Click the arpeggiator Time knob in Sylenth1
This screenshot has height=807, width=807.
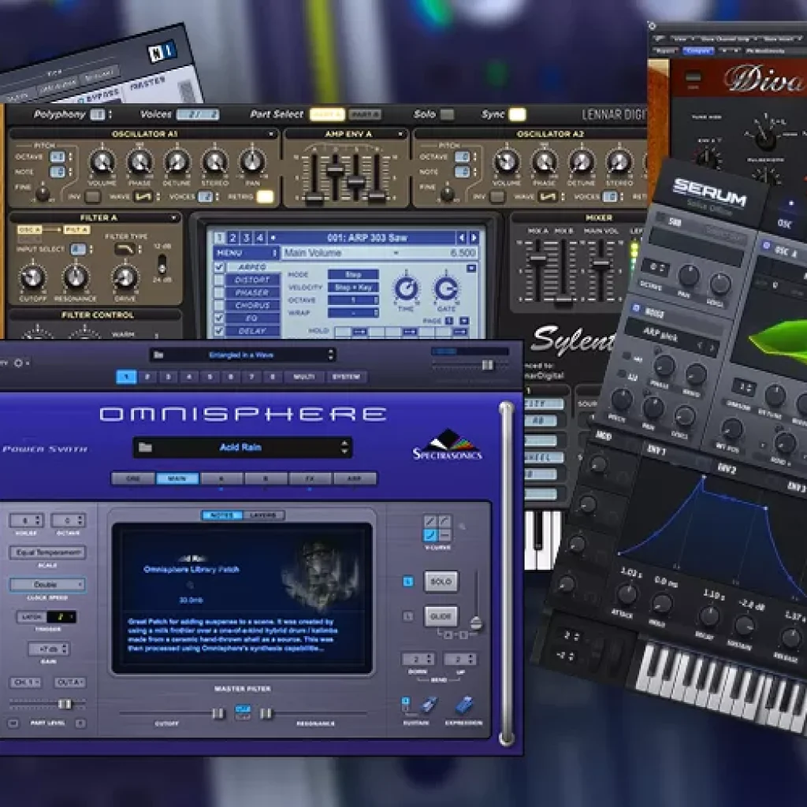tap(407, 288)
